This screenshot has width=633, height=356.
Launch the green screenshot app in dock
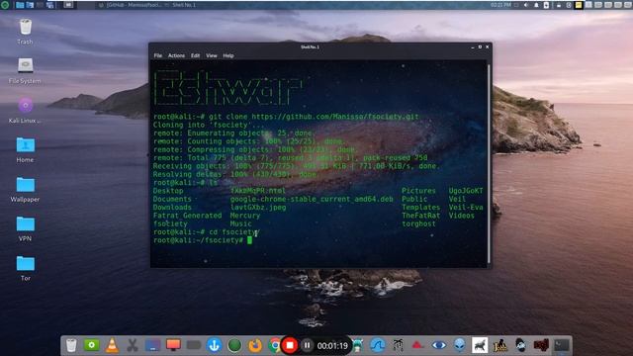point(92,345)
